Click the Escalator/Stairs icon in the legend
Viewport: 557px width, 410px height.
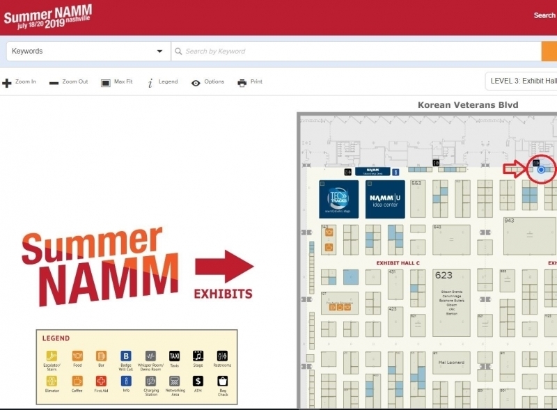52,356
